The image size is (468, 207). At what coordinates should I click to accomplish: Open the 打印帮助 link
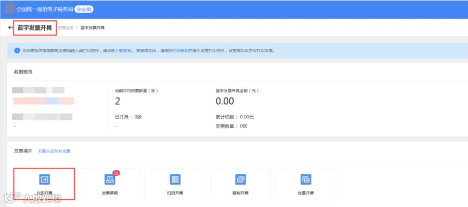[180, 51]
